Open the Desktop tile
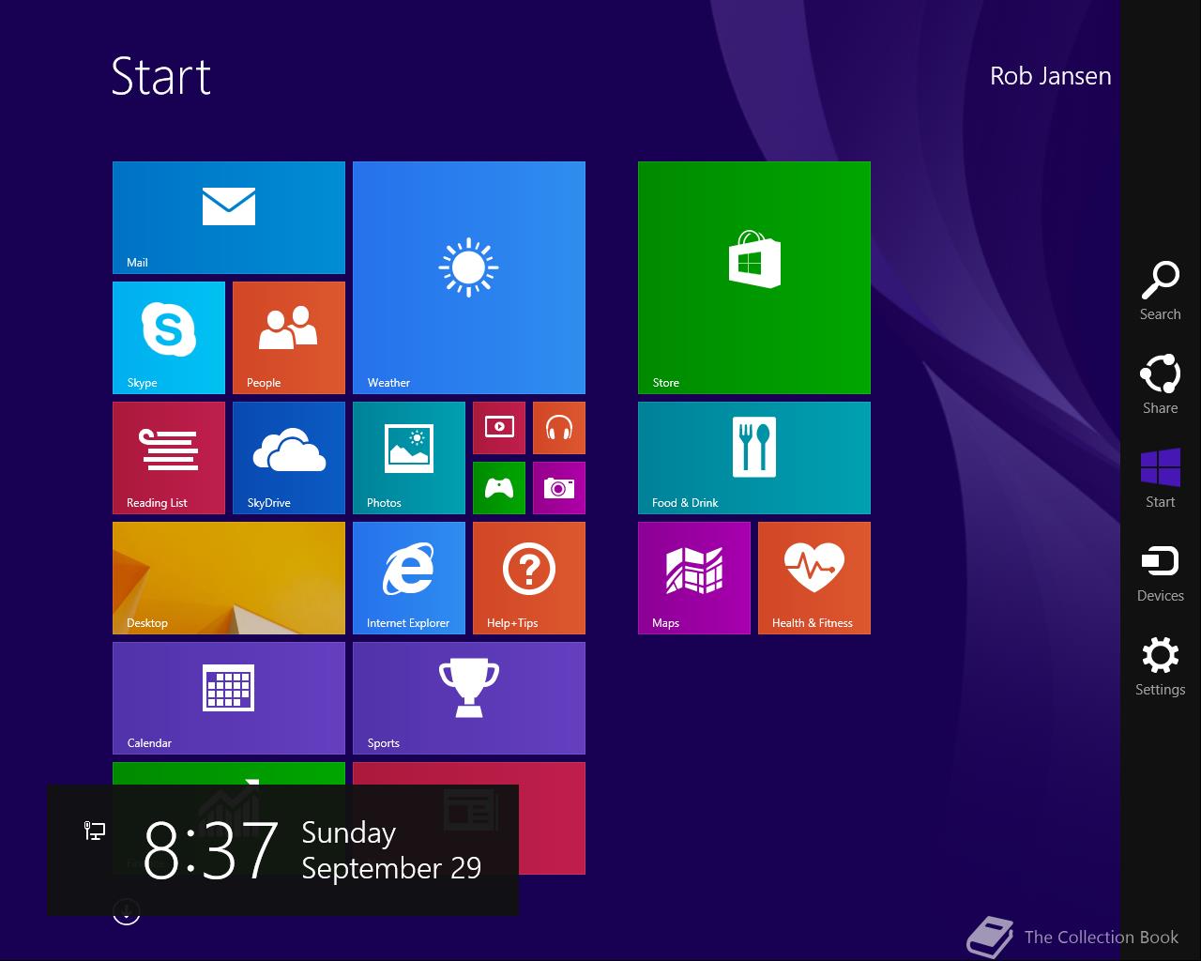This screenshot has width=1201, height=961. pos(229,578)
